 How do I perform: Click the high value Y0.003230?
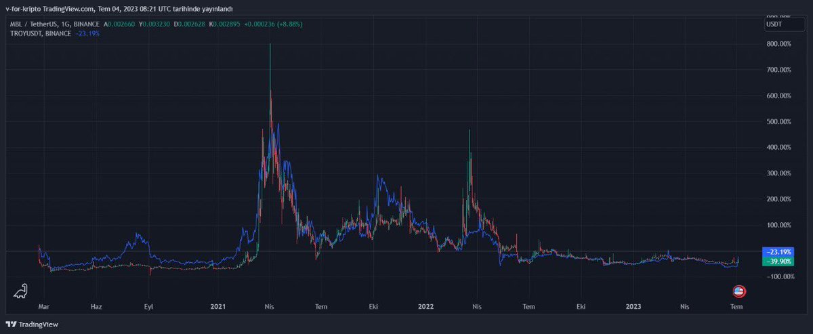(155, 24)
